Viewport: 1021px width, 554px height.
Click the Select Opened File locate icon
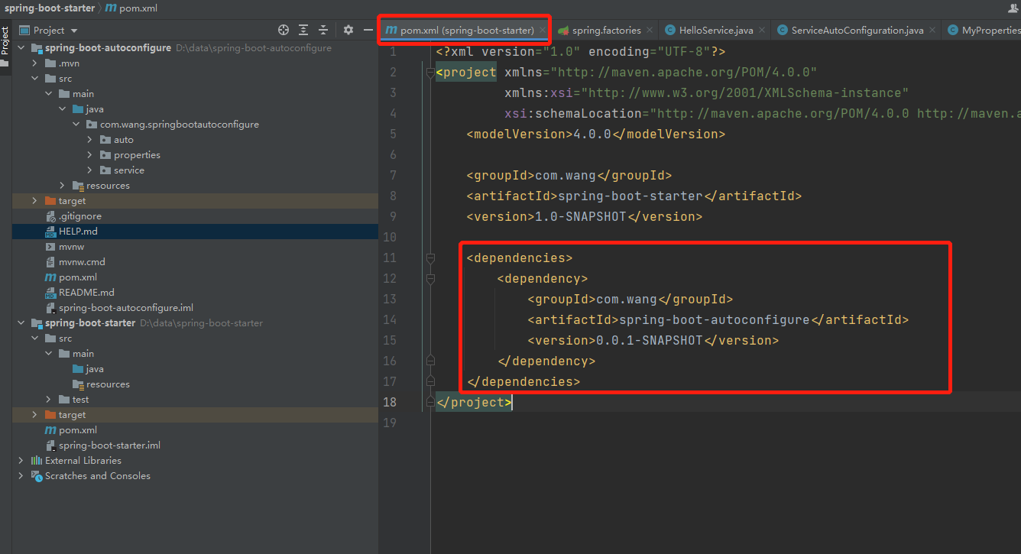284,30
